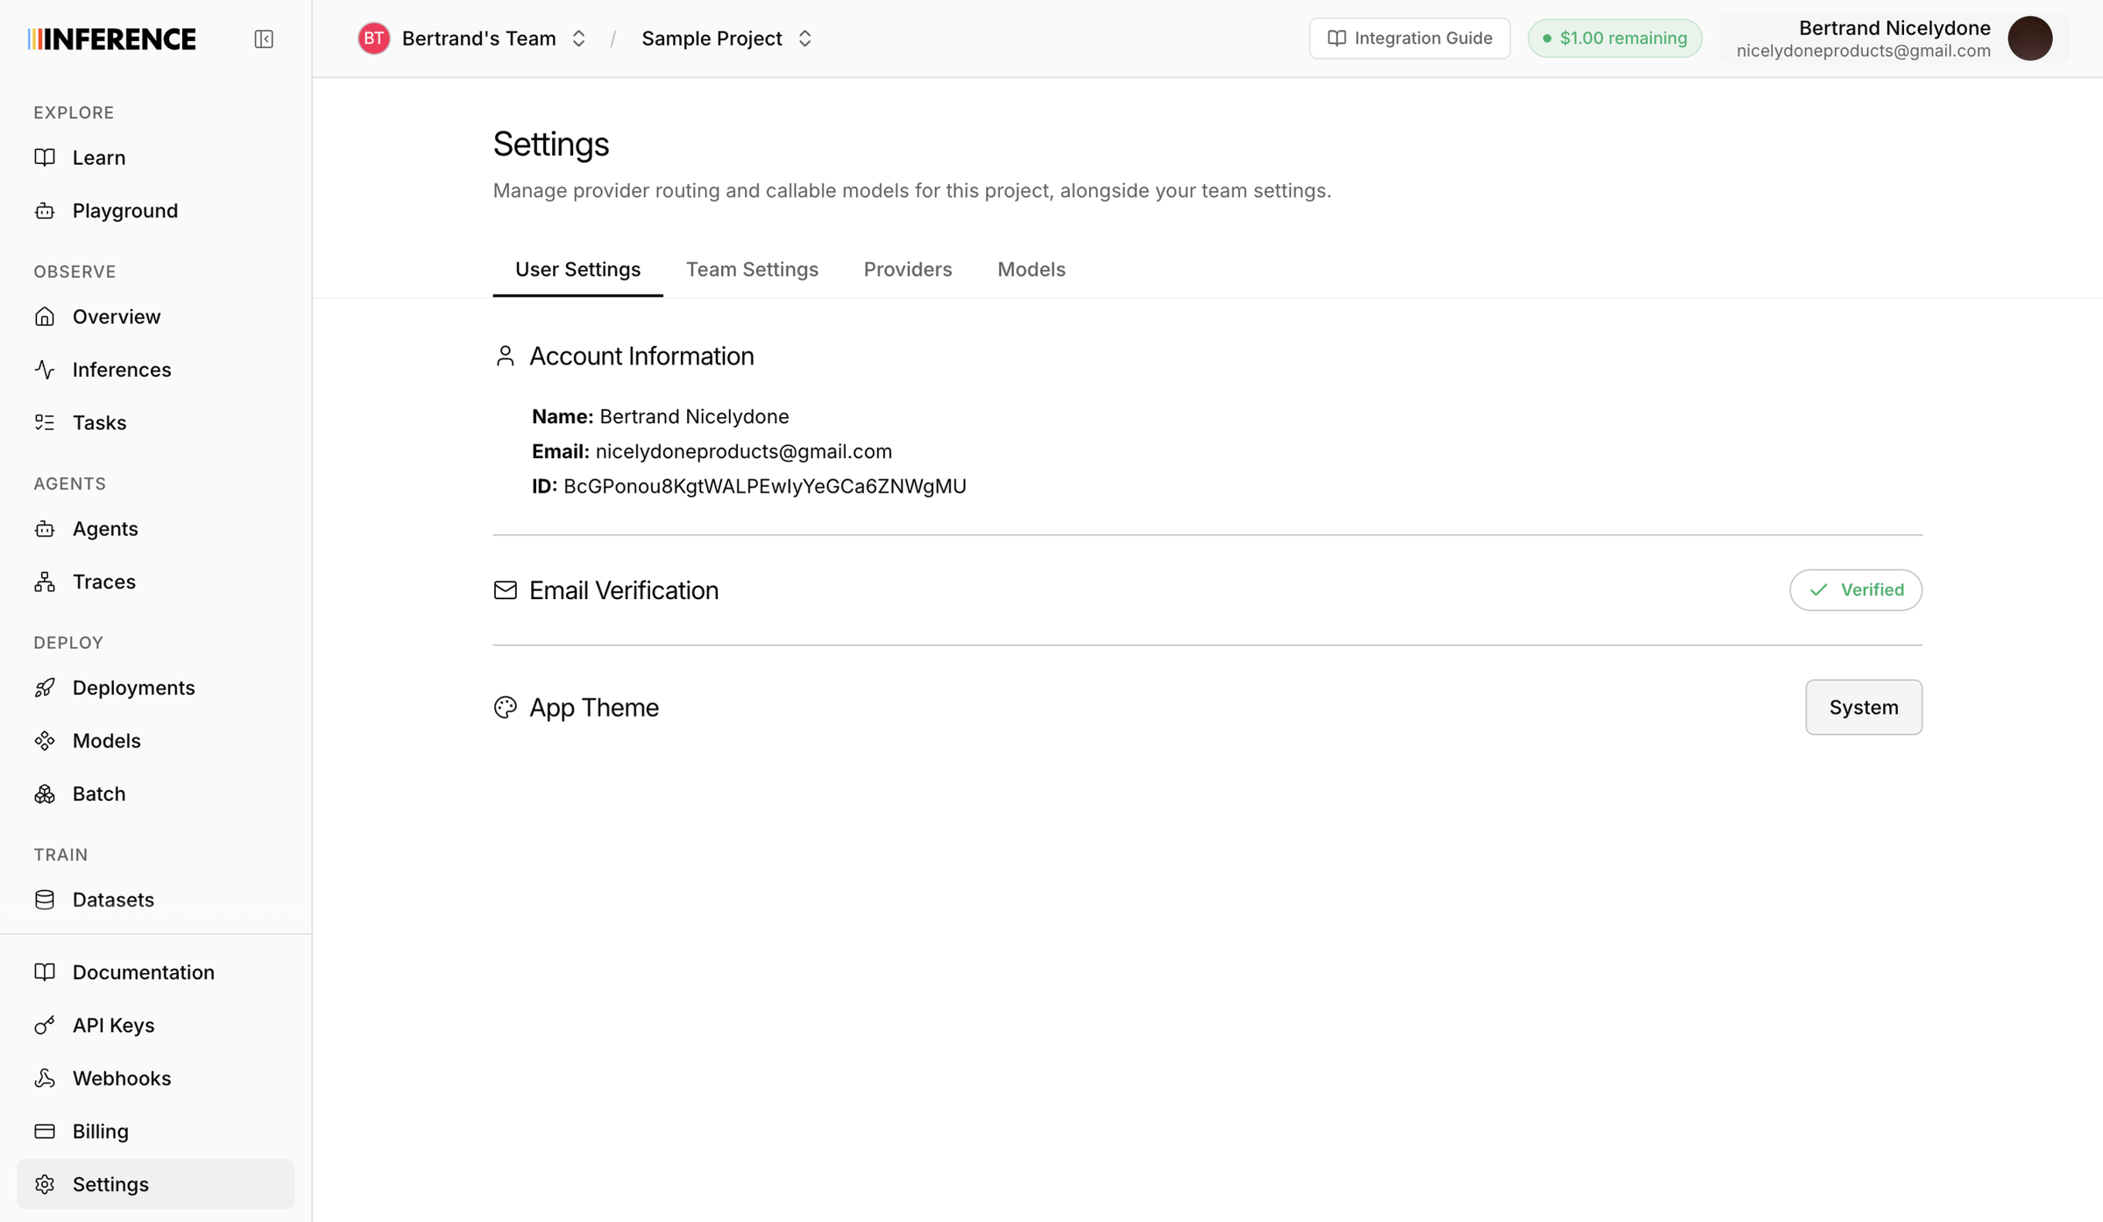Click the $1.00 remaining balance badge
This screenshot has height=1222, width=2103.
pos(1614,39)
